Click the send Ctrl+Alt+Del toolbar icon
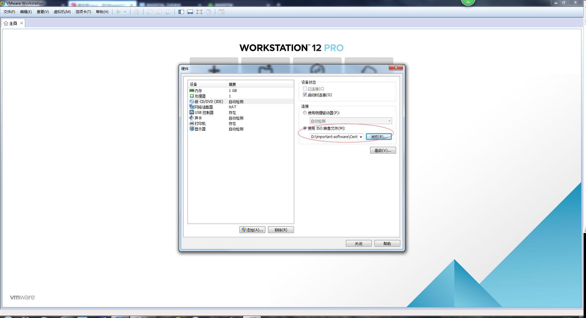The height and width of the screenshot is (318, 586). click(137, 12)
